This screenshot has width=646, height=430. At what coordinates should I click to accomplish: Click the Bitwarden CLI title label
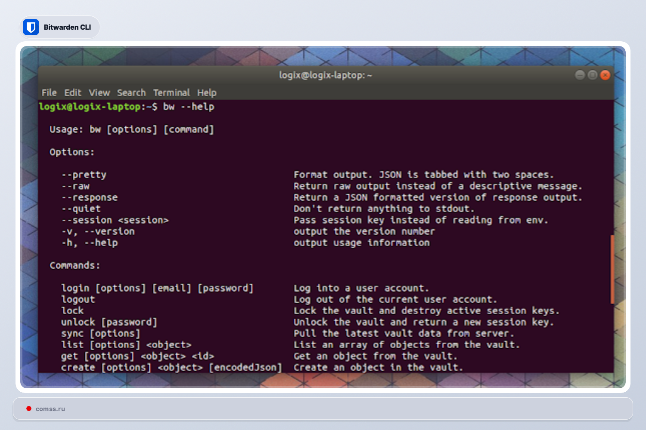[x=67, y=27]
